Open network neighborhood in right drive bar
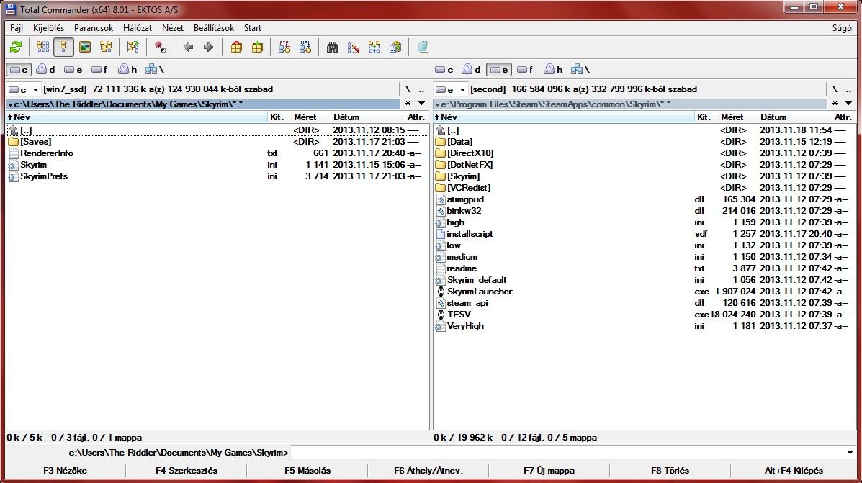Screen dimensions: 862x483 580,70
